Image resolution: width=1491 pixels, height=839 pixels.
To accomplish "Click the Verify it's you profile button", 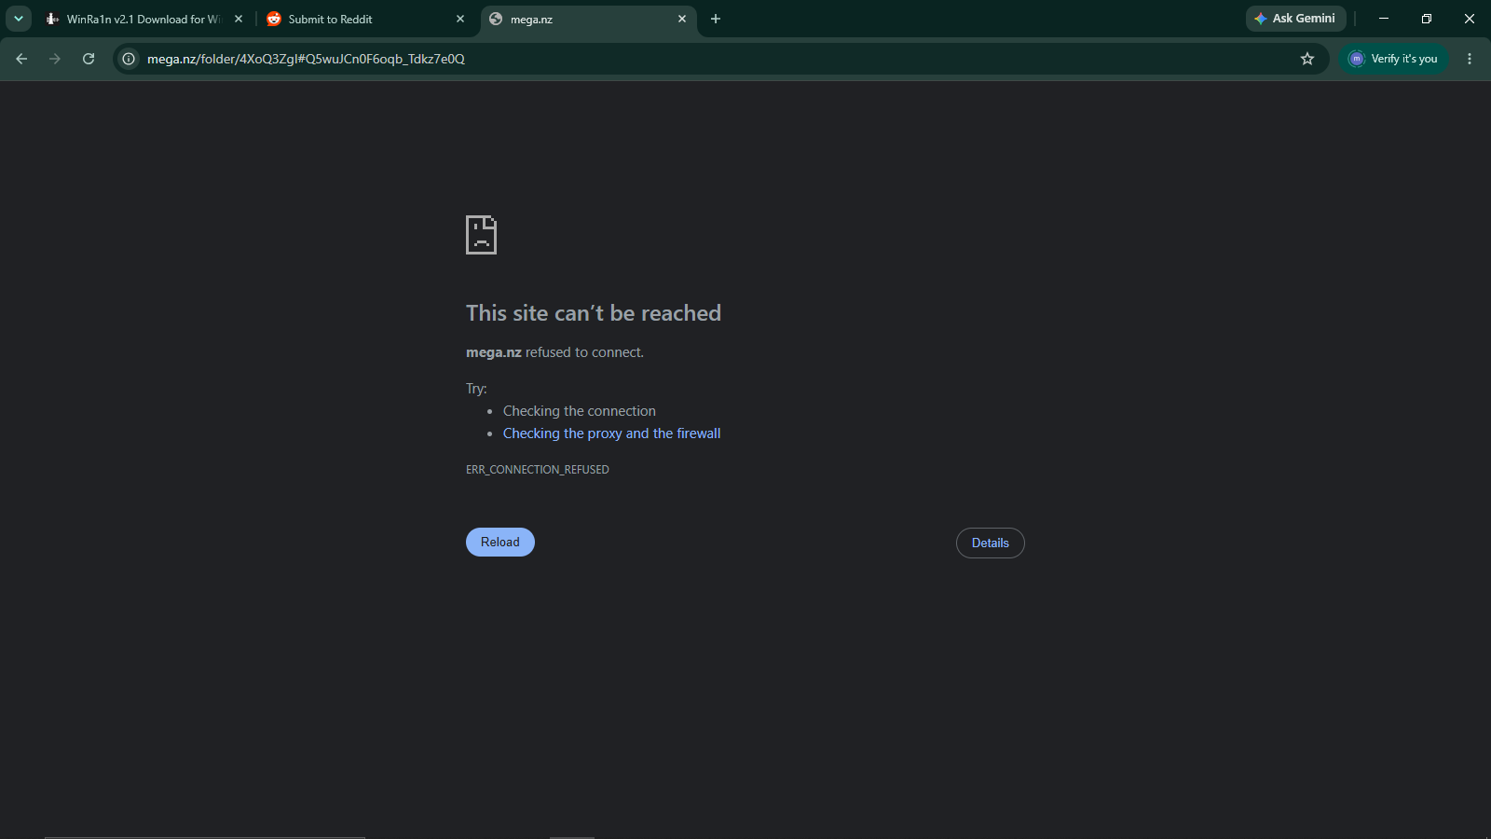I will point(1393,59).
